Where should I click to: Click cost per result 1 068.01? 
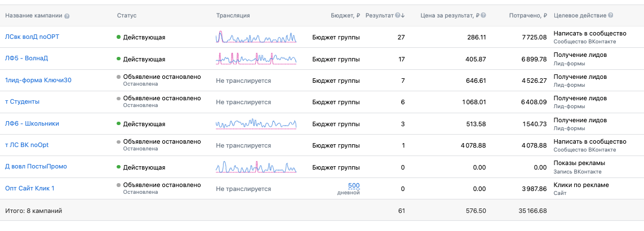473,102
